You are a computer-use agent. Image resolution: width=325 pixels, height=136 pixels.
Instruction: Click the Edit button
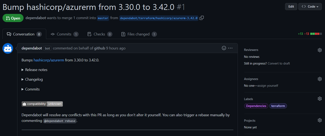pyautogui.click(x=291, y=6)
